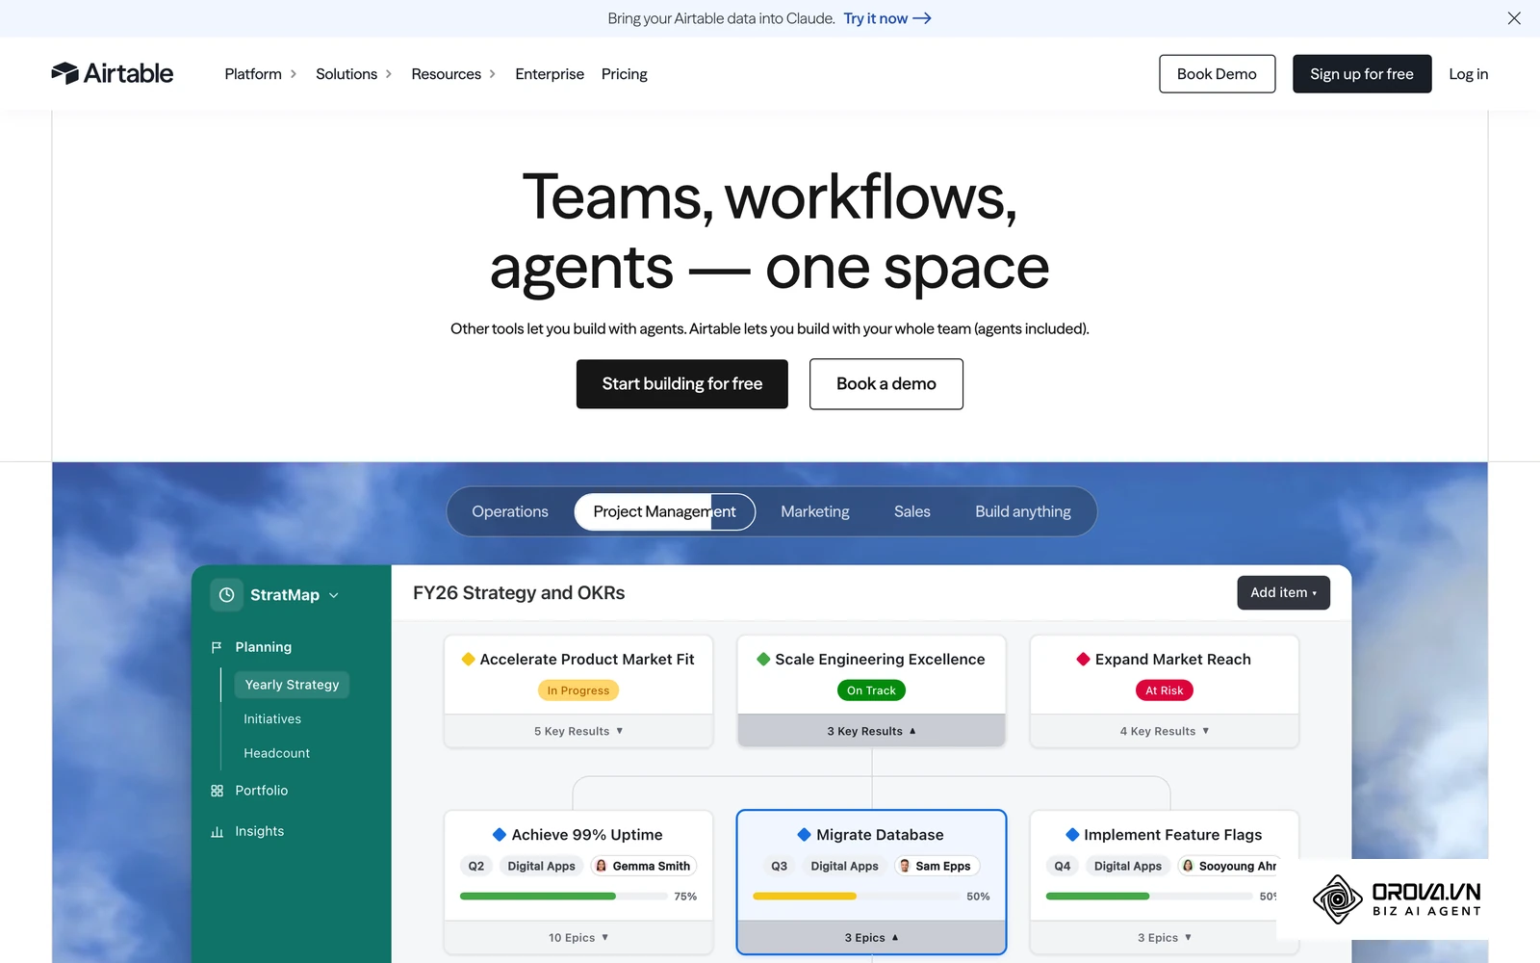This screenshot has height=963, width=1540.
Task: Open the Pricing page
Action: (x=625, y=74)
